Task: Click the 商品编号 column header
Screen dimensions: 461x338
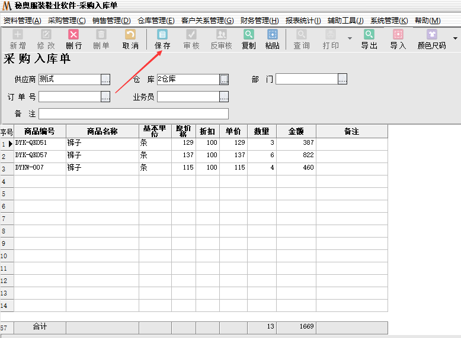Action: click(x=40, y=131)
